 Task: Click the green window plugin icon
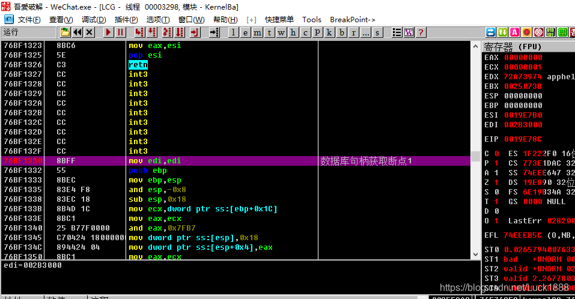pos(562,32)
